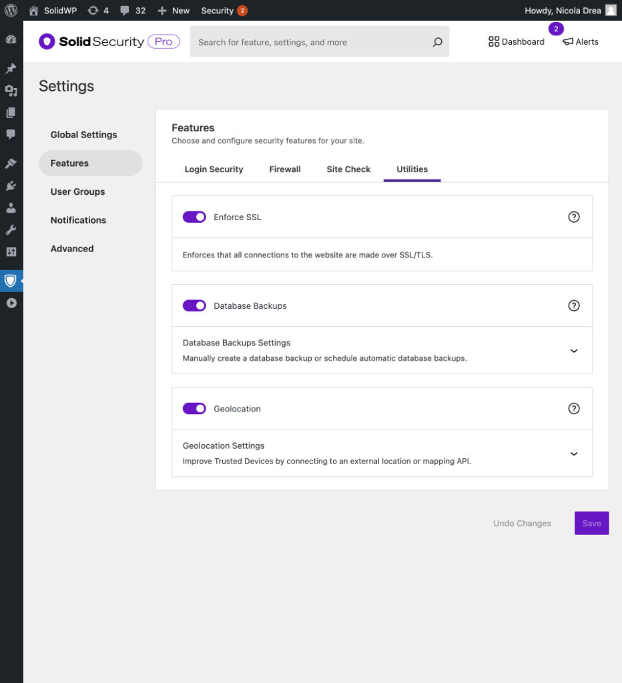Click the Save button
This screenshot has height=683, width=622.
[x=591, y=524]
